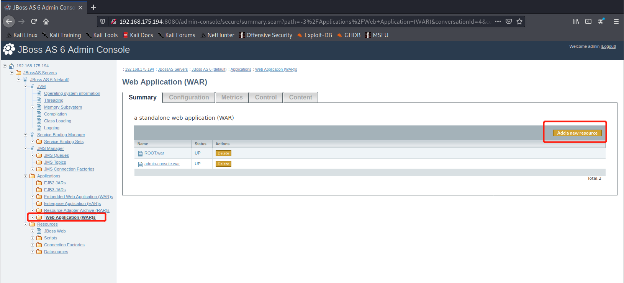
Task: Open the Content tab
Action: click(301, 98)
